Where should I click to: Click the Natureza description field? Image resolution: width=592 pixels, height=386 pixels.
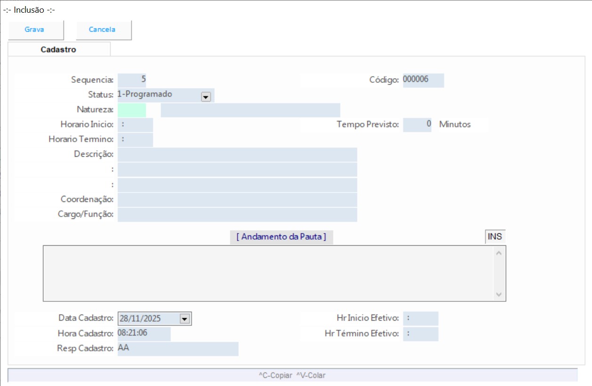coord(250,110)
